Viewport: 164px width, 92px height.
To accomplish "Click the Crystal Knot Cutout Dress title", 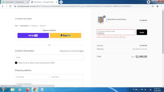I will pyautogui.click(x=116, y=19).
